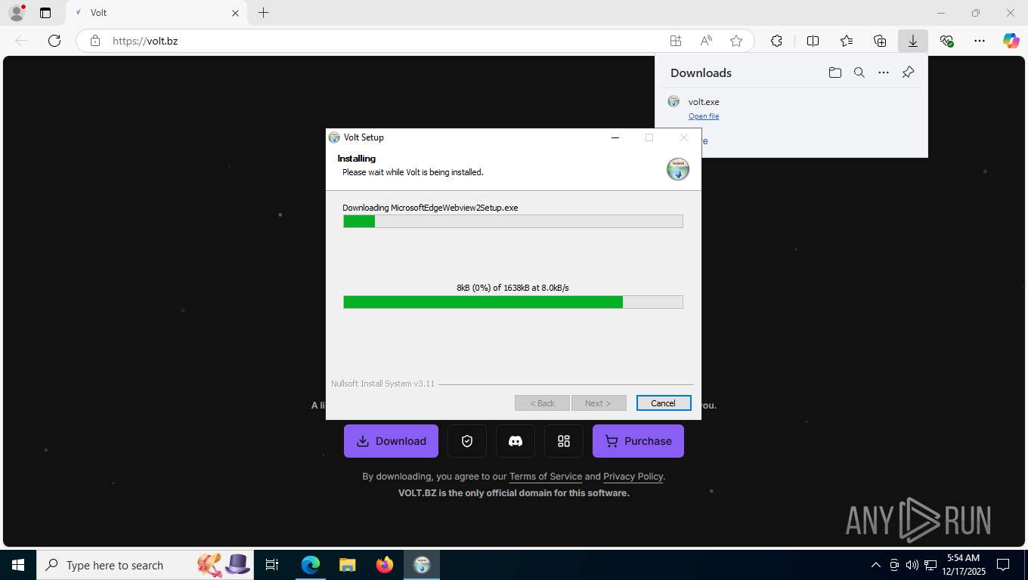Open the notification center icon
Image resolution: width=1028 pixels, height=580 pixels.
pyautogui.click(x=1003, y=565)
